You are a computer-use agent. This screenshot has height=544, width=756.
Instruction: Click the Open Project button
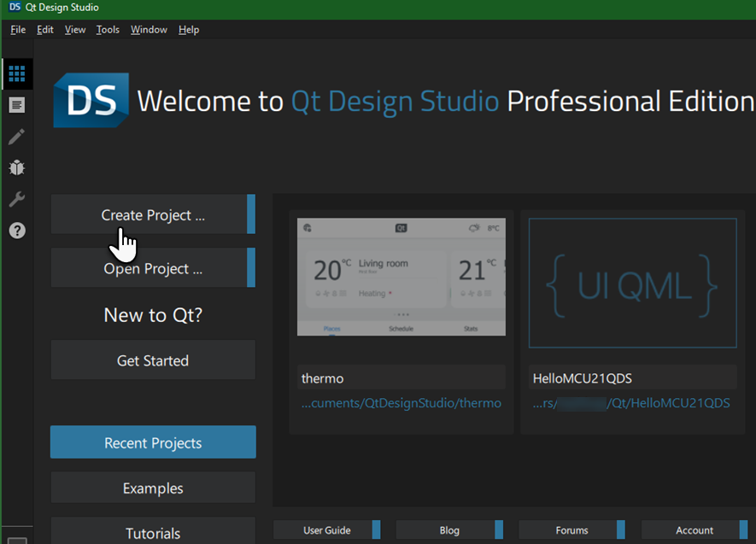click(x=153, y=268)
